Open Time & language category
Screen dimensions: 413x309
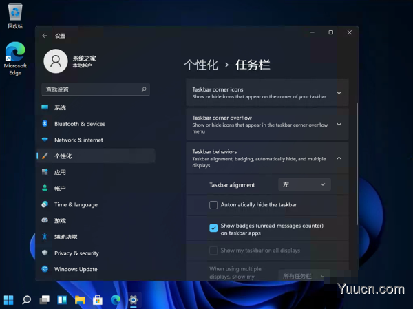click(96, 204)
